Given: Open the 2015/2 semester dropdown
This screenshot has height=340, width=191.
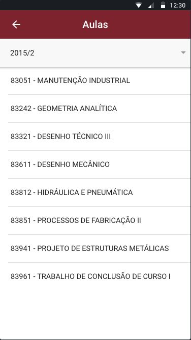Looking at the screenshot, I should click(x=95, y=53).
